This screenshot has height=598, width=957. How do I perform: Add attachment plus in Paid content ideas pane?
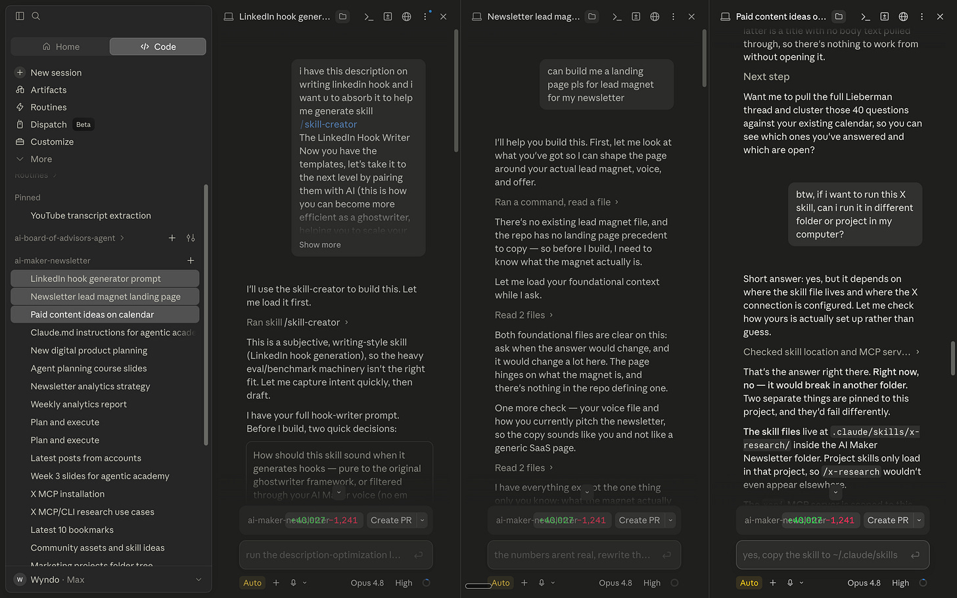(773, 582)
